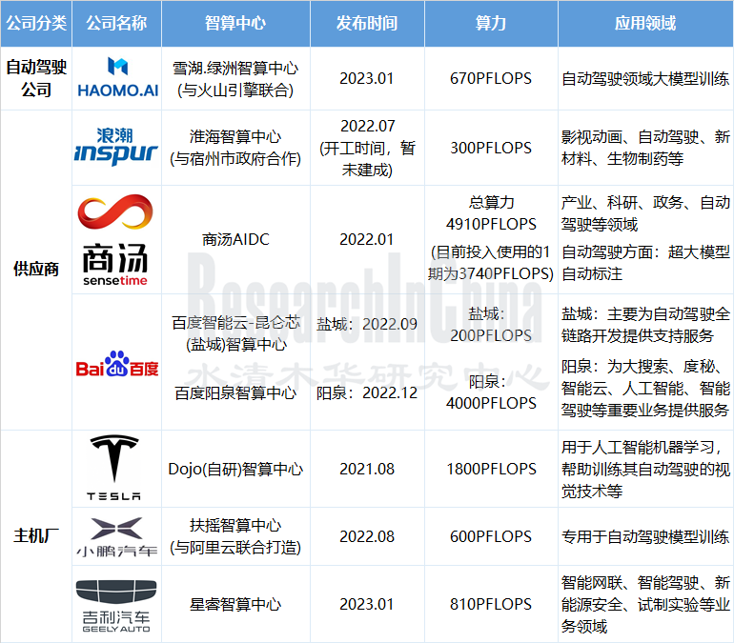Click 智能网联、智能驾驶、新能源安全 cell
This screenshot has height=643, width=734.
645,604
